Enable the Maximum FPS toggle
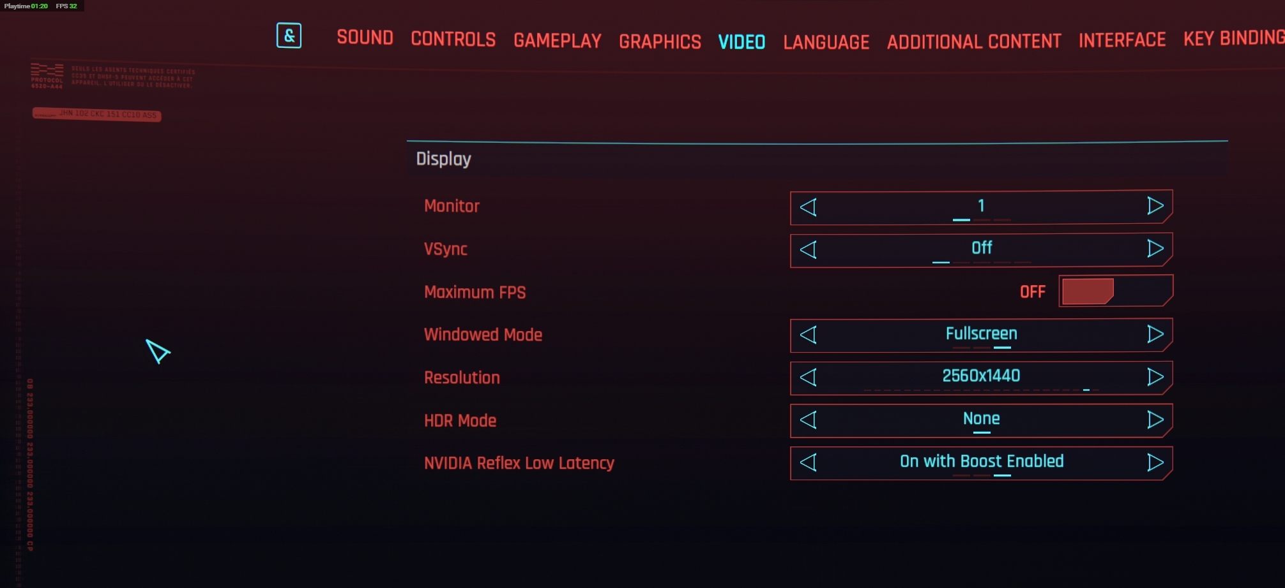Viewport: 1285px width, 588px height. click(1114, 291)
